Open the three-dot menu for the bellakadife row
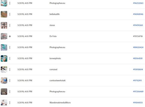 point(10,14)
